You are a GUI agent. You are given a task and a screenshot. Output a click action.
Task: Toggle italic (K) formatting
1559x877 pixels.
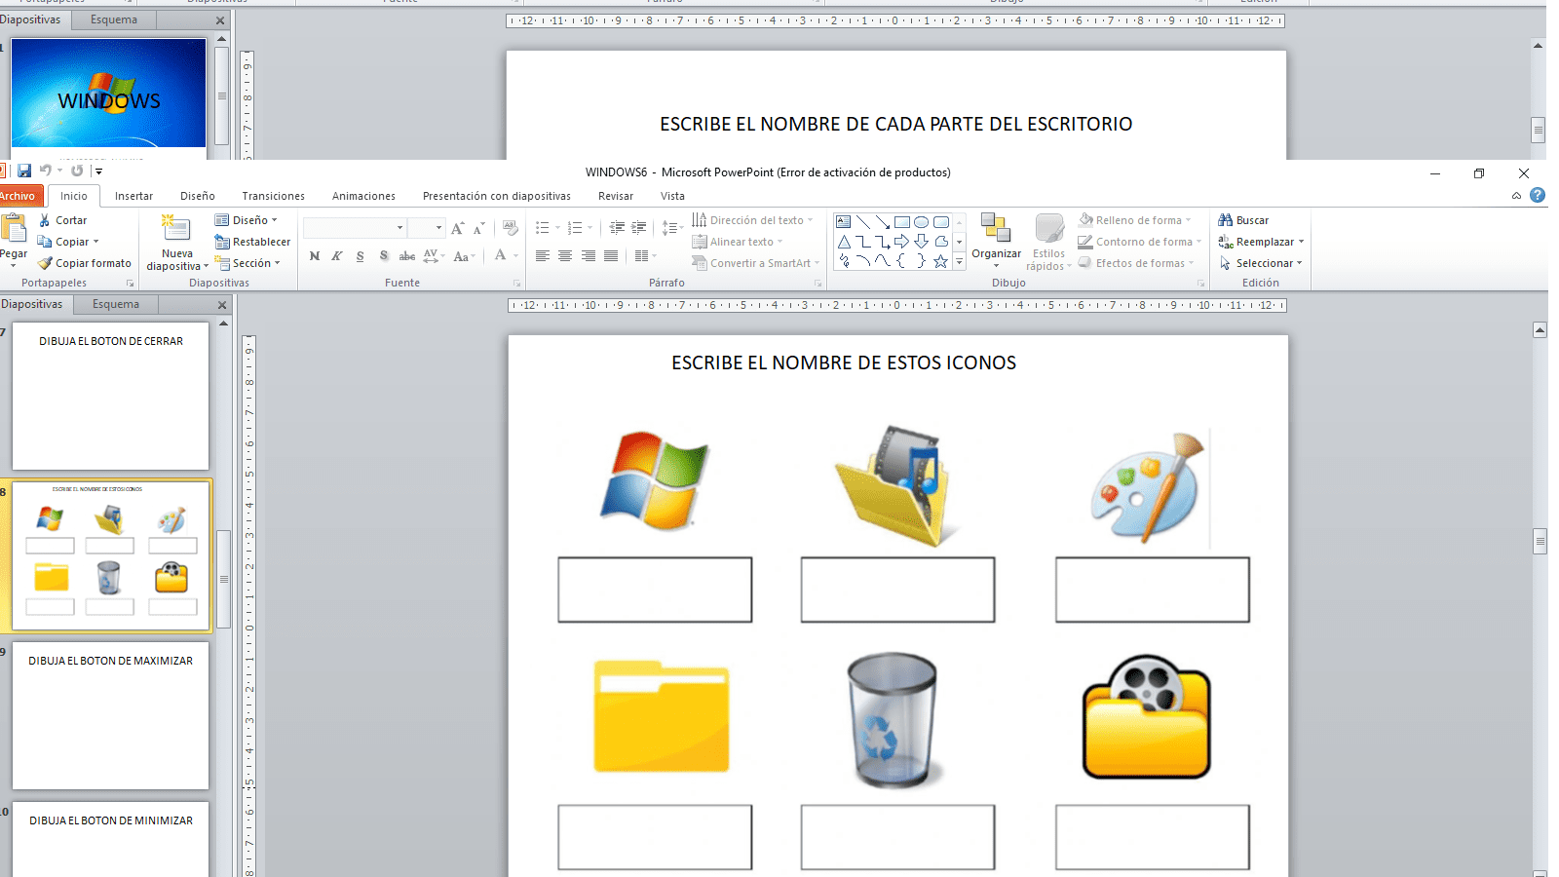point(337,256)
